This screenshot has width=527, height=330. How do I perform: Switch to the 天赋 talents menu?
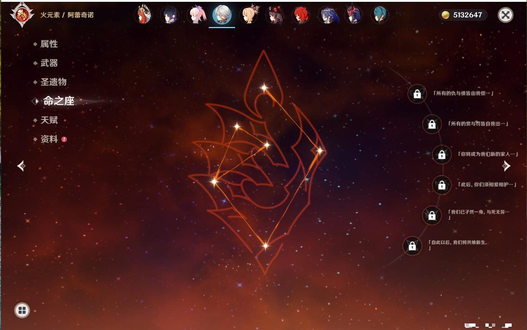click(49, 120)
